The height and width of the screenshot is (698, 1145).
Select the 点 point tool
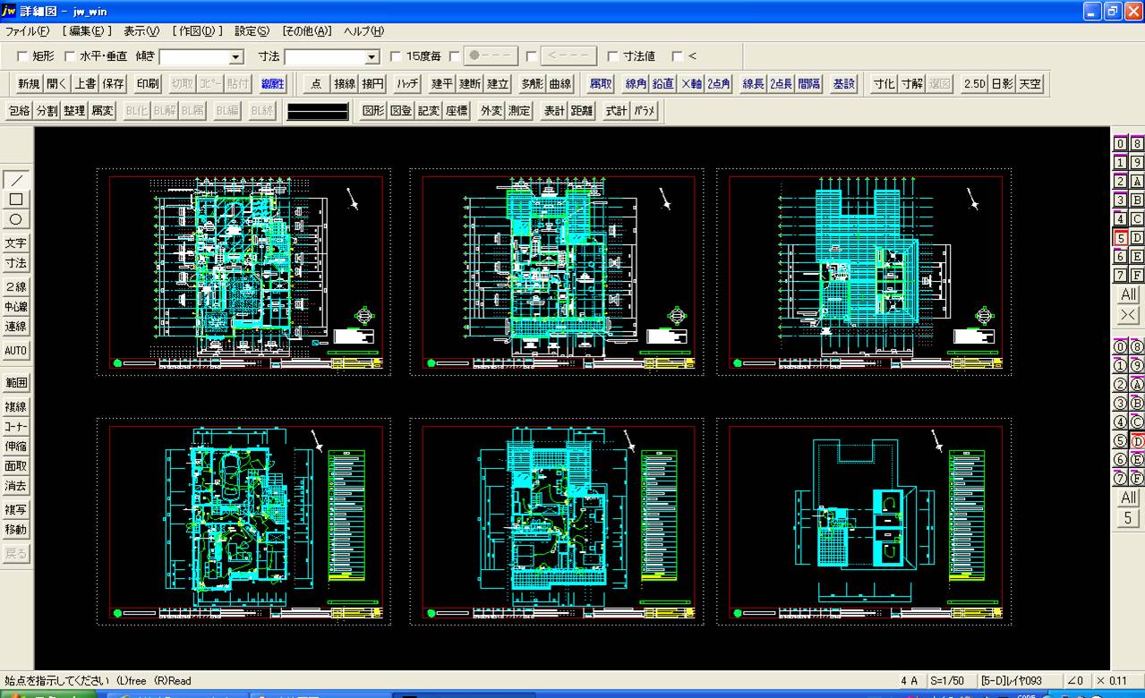point(317,84)
